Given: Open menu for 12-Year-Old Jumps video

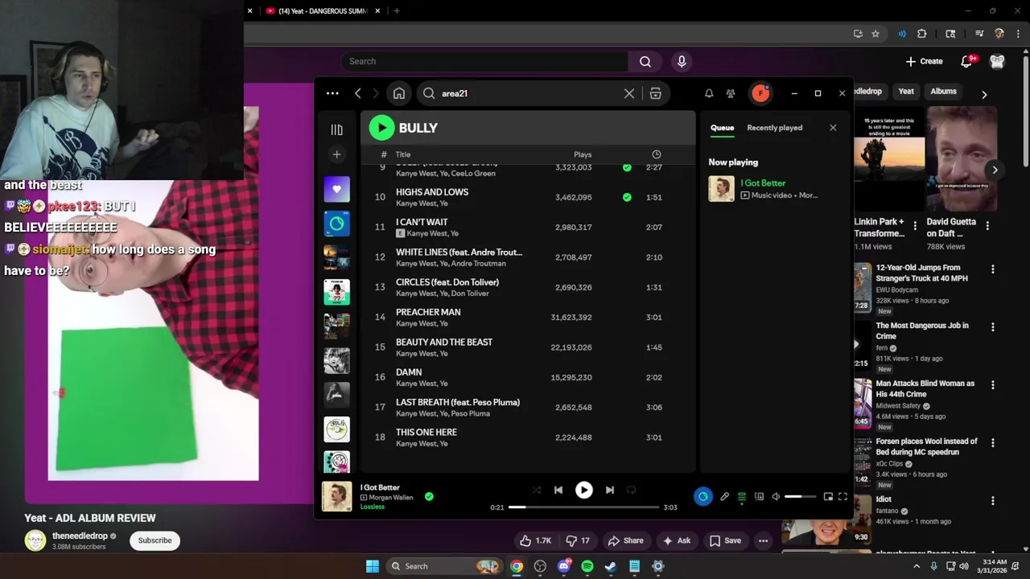Looking at the screenshot, I should pos(992,269).
